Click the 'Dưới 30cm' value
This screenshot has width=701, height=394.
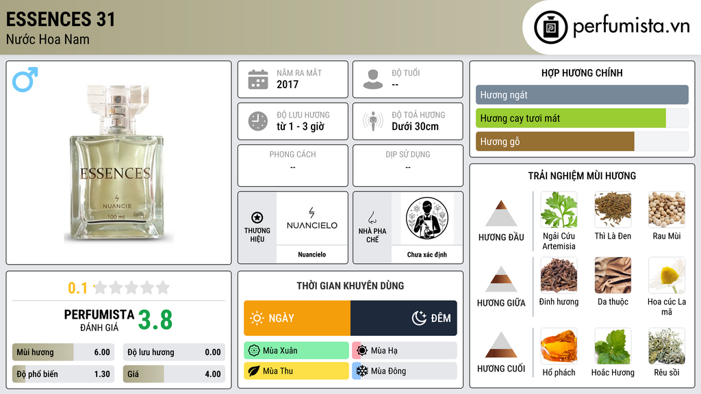pos(416,127)
